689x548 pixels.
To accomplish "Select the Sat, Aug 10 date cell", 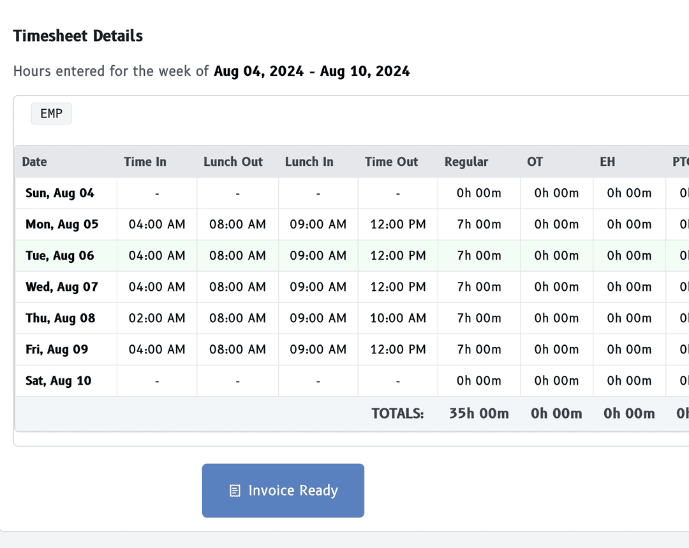I will (59, 381).
